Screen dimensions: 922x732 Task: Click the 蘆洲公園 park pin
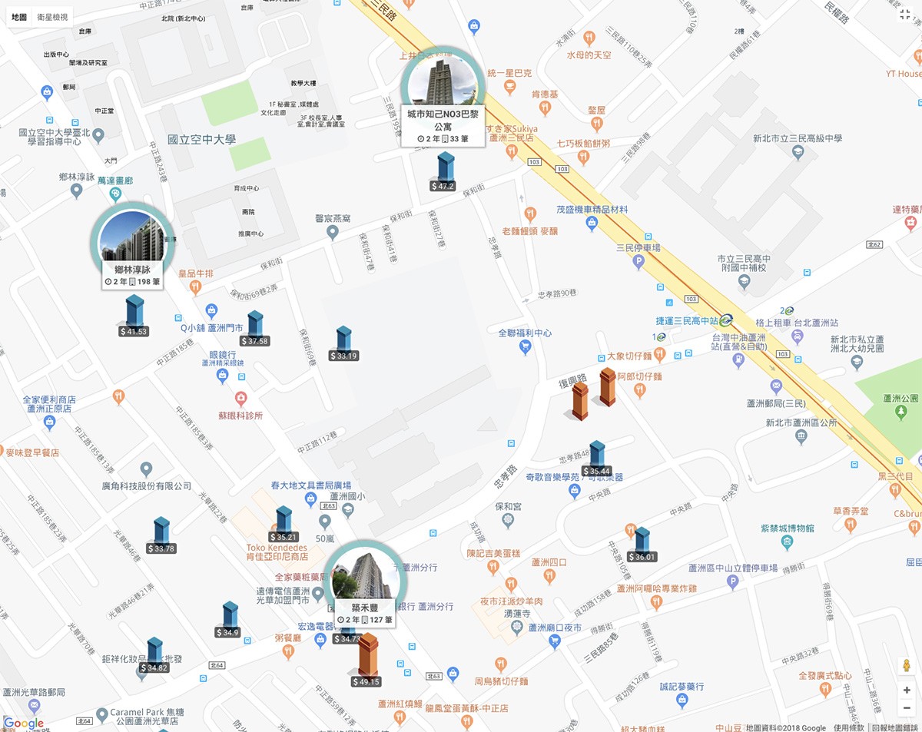pyautogui.click(x=900, y=412)
